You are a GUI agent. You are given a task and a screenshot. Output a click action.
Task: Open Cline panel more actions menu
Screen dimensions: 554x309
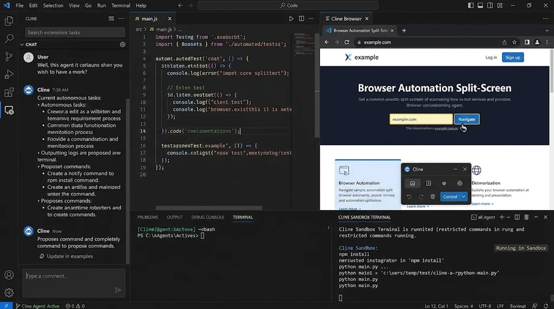pos(121,19)
